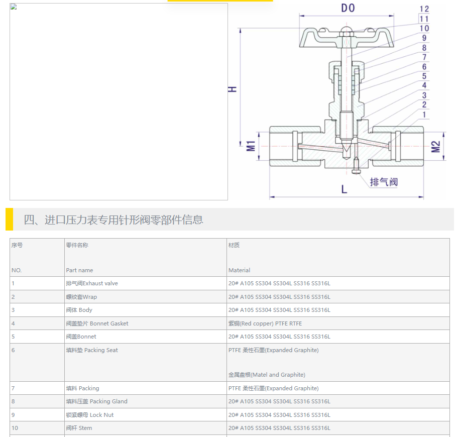Click the broken image icon in the empty frame
Image resolution: width=455 pixels, height=437 pixels.
click(14, 7)
